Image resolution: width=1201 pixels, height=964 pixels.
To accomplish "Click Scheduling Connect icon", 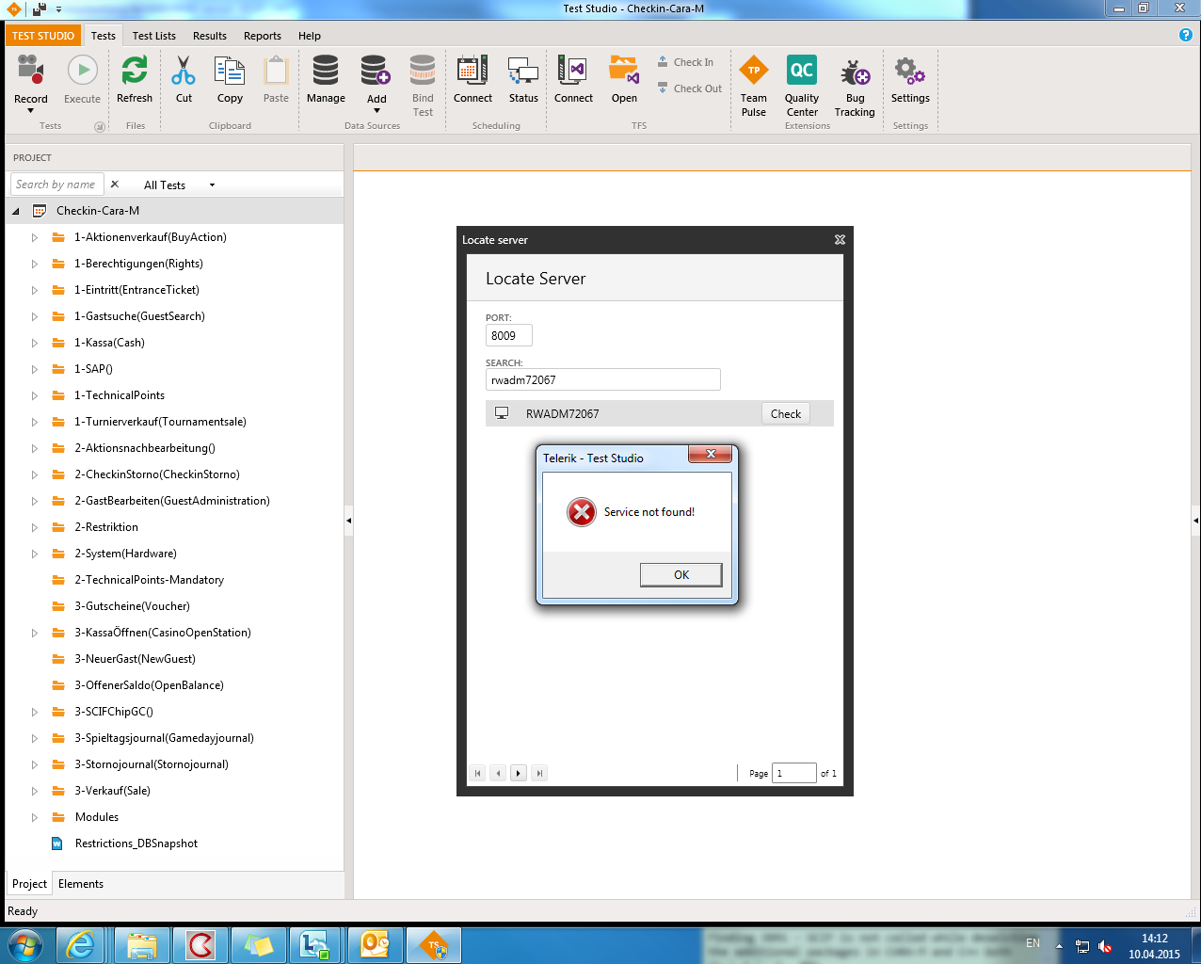I will click(x=472, y=71).
